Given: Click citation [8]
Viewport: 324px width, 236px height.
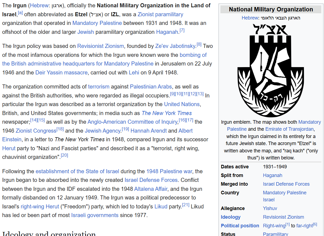Looking at the screenshot, I should pos(199,44).
